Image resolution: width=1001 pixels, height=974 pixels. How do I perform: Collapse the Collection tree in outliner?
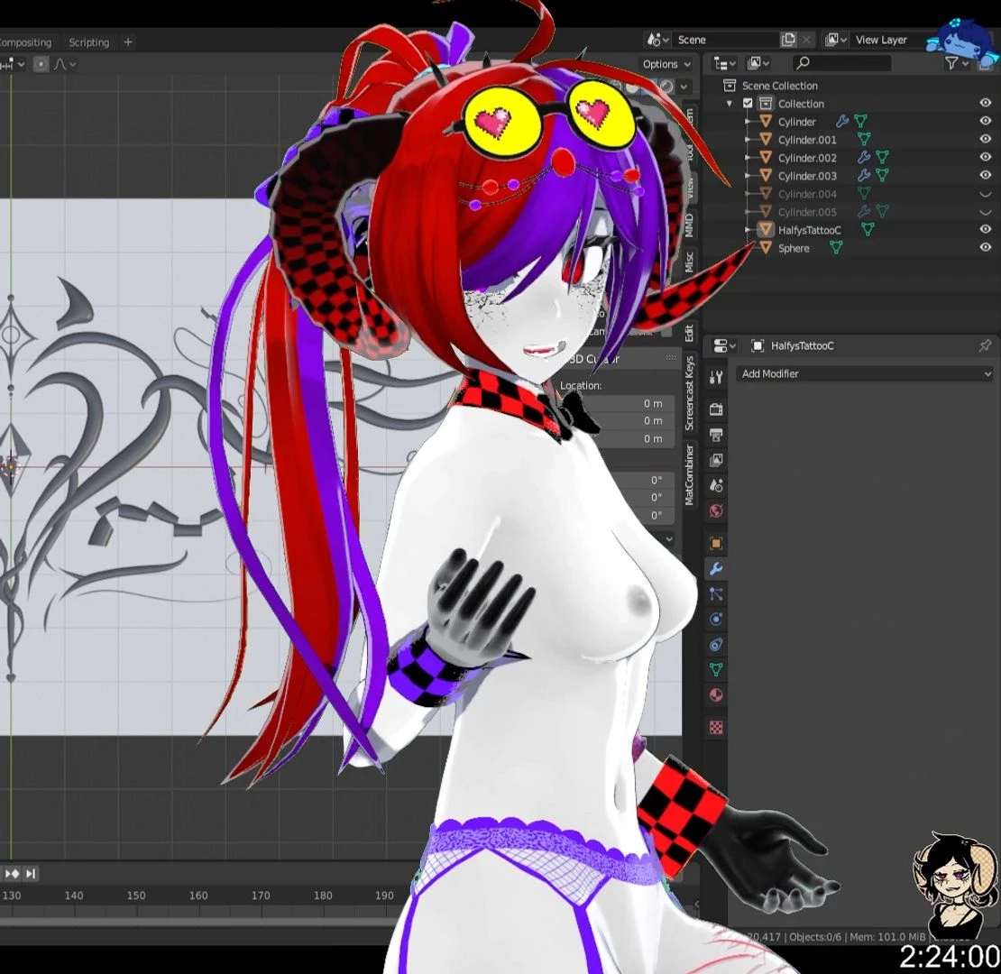730,104
